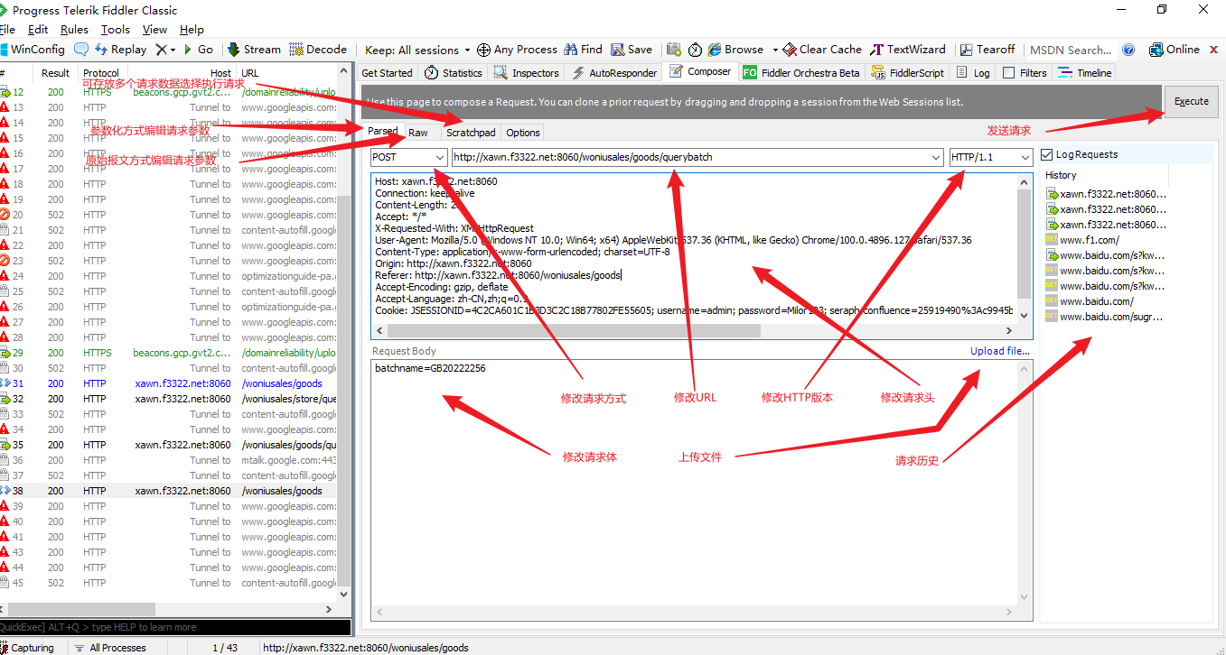The width and height of the screenshot is (1226, 655).
Task: Click the MSDN Search input box
Action: pyautogui.click(x=1071, y=50)
